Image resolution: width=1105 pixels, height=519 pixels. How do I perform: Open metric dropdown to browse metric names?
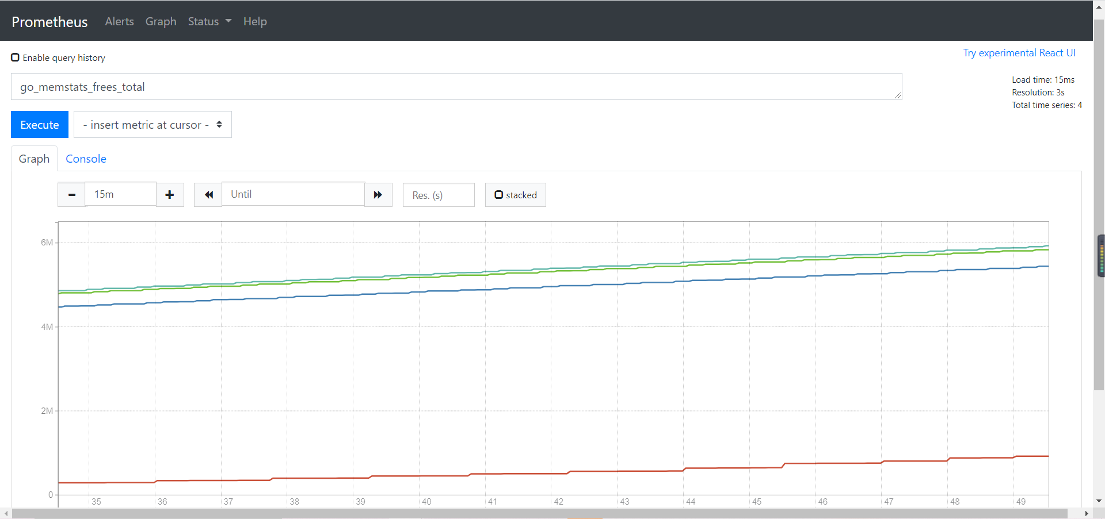tap(153, 124)
